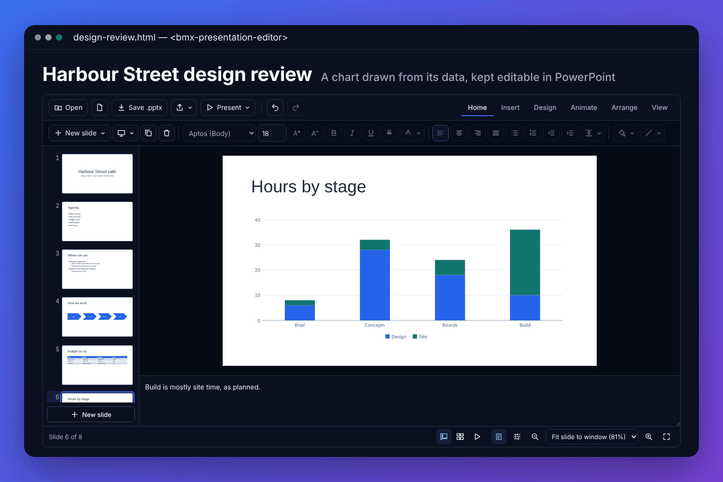The image size is (723, 482).
Task: Toggle strikethrough formatting
Action: point(389,133)
